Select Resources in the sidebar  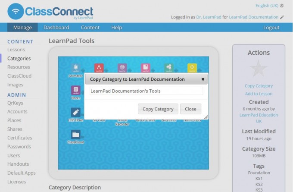(x=19, y=67)
